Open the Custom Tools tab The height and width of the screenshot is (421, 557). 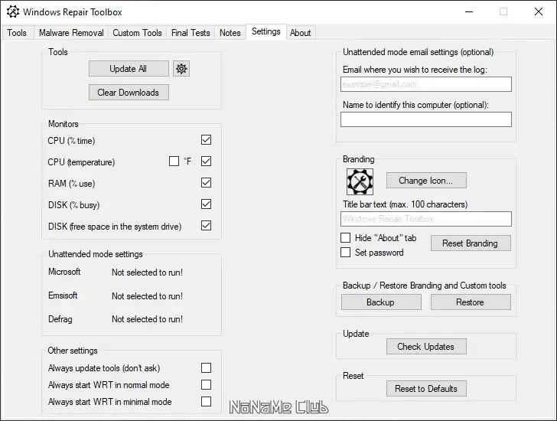[x=137, y=33]
